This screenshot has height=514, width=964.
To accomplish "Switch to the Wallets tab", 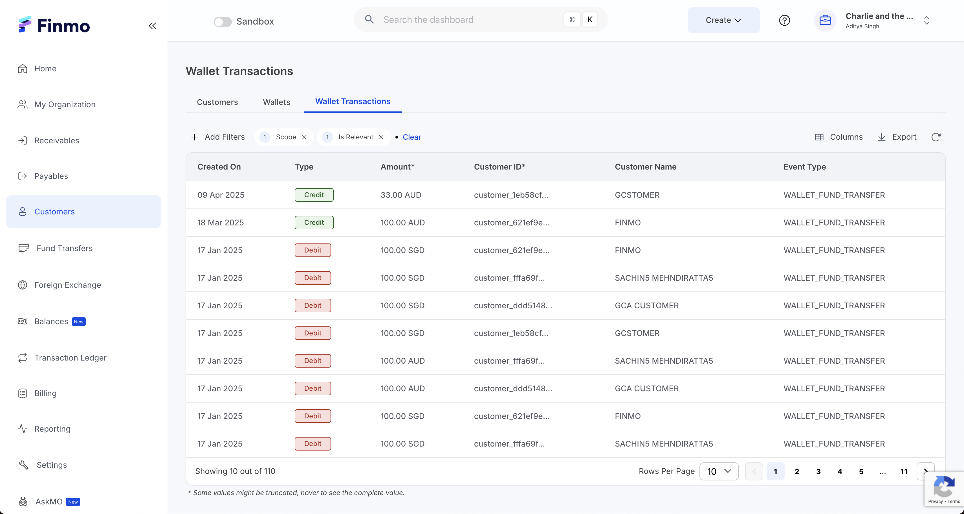I will coord(276,102).
